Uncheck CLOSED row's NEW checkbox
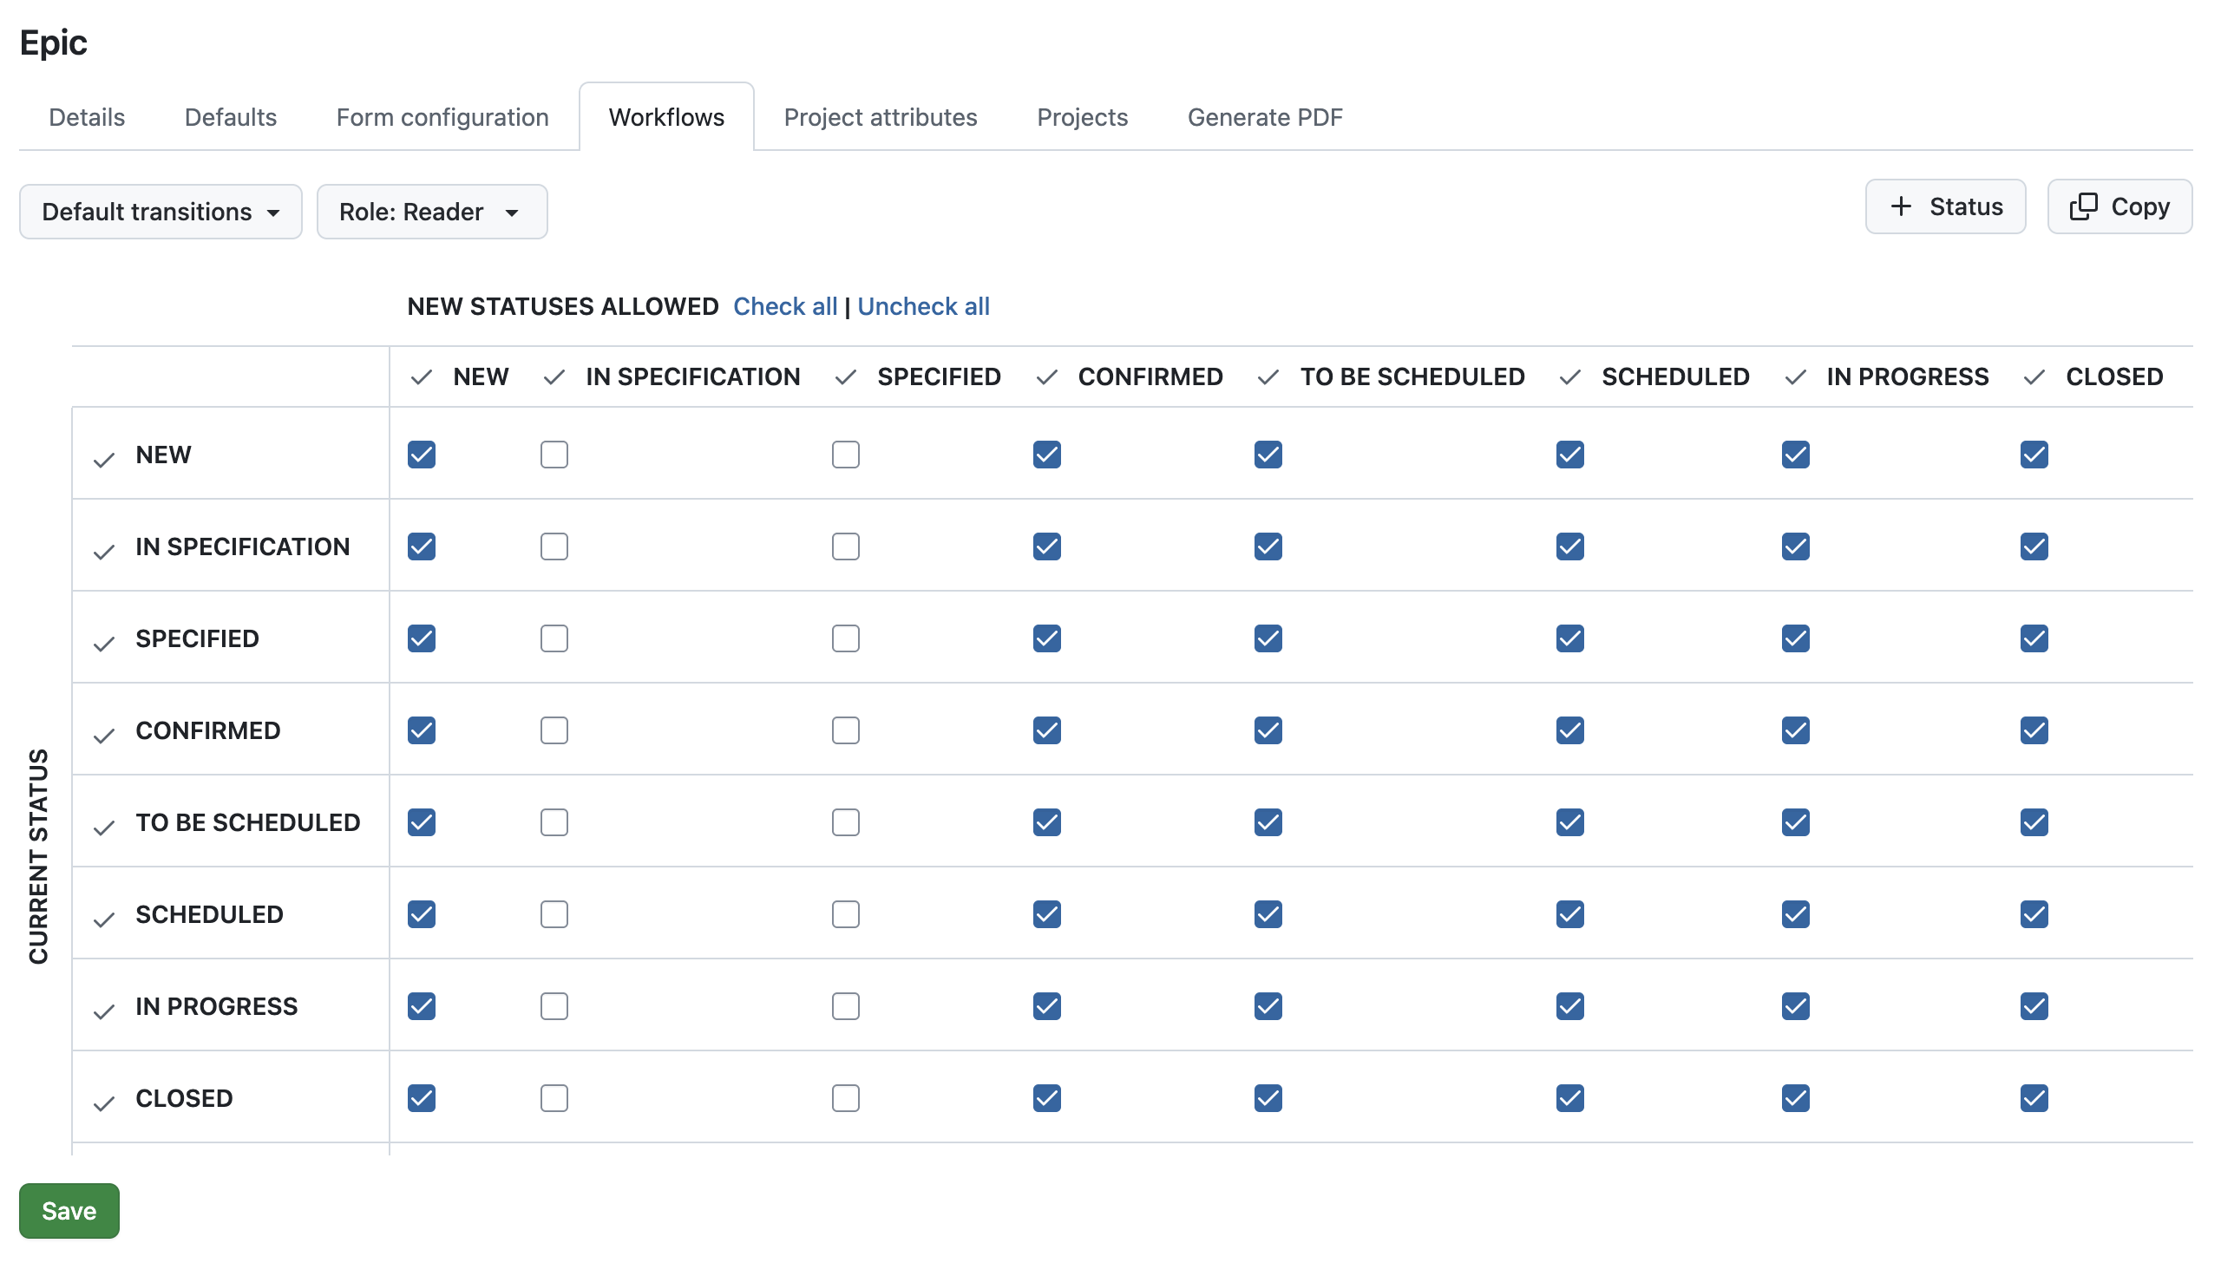The width and height of the screenshot is (2221, 1263). pos(422,1098)
